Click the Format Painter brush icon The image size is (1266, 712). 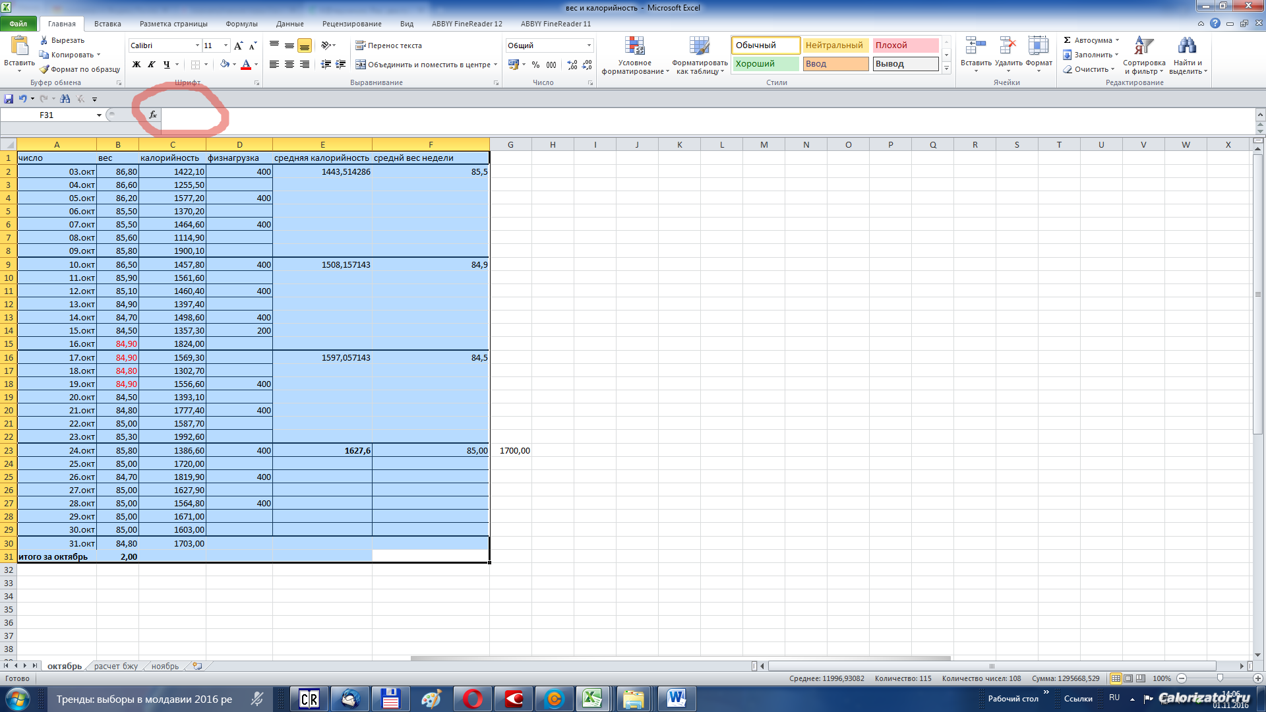(x=44, y=69)
